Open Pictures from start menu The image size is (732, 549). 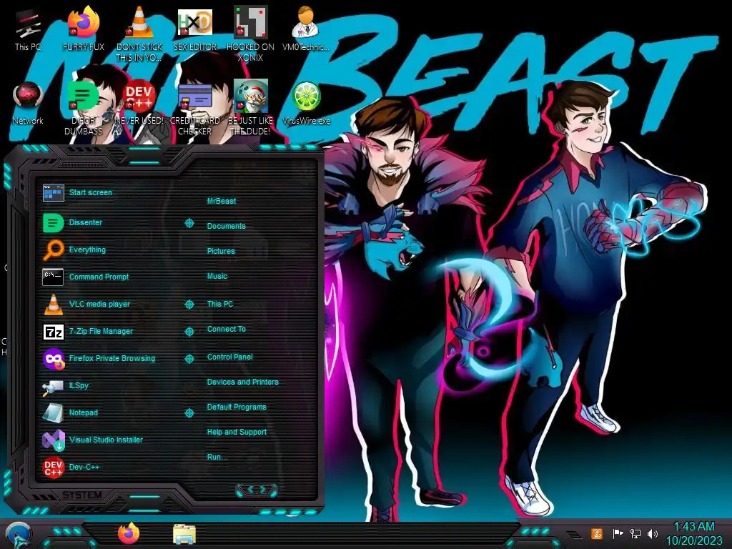click(221, 251)
